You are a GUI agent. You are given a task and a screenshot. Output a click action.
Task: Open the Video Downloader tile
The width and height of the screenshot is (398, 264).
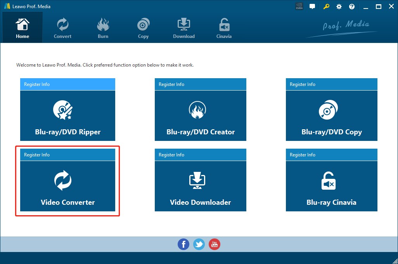(200, 186)
